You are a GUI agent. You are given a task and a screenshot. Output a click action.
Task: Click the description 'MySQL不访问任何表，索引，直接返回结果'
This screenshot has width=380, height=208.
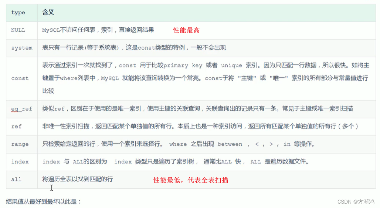[x=98, y=30]
